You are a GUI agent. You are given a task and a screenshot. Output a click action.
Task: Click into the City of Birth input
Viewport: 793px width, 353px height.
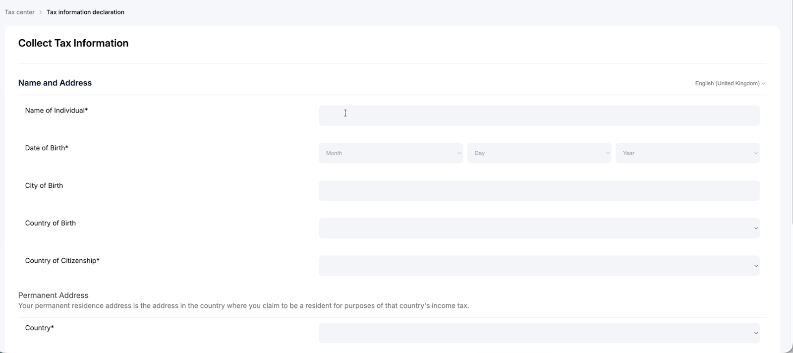pyautogui.click(x=539, y=191)
